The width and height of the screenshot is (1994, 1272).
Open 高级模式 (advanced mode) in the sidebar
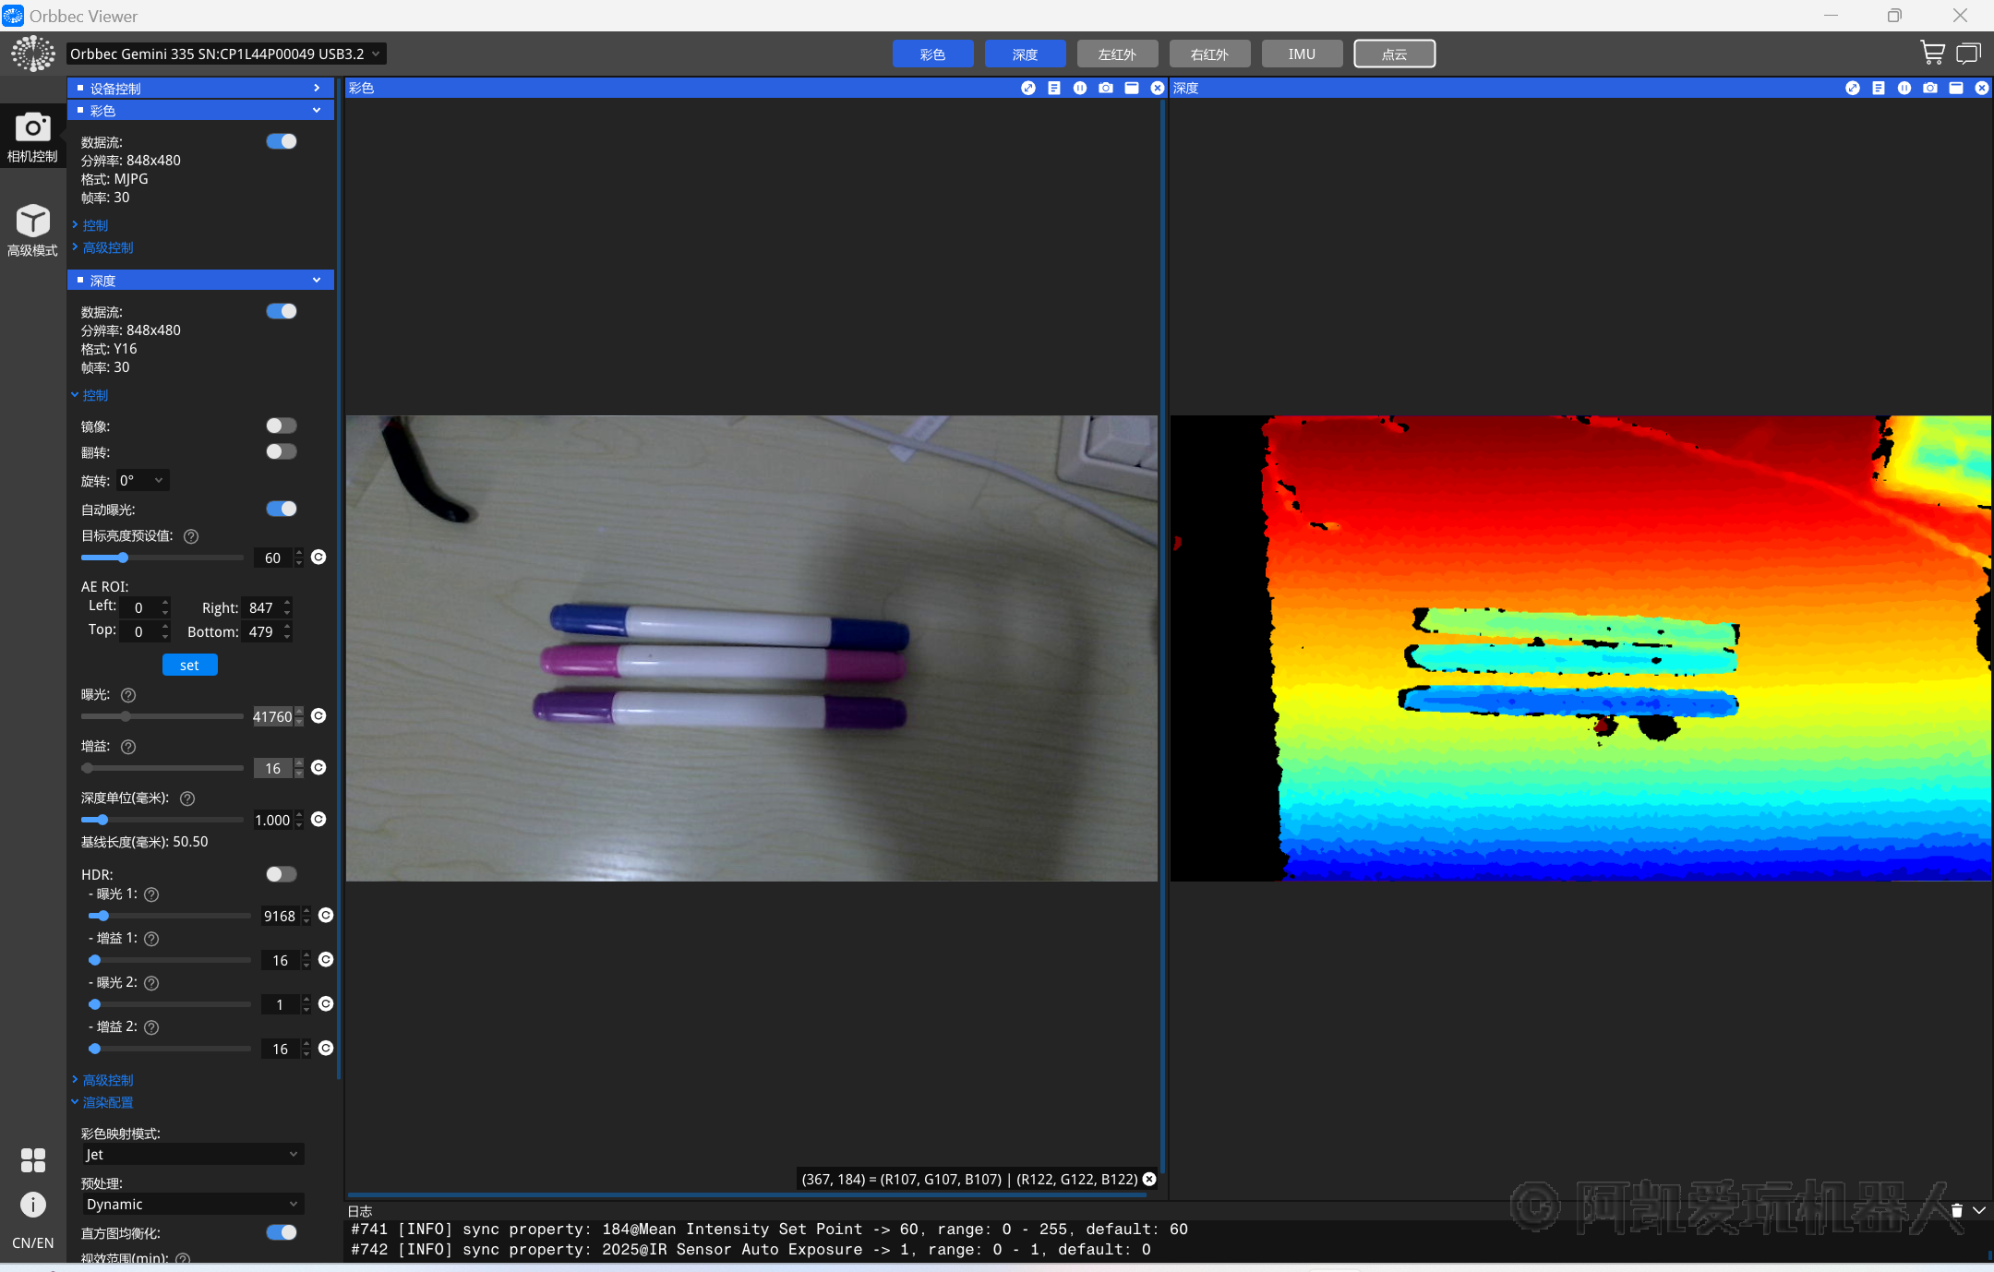pyautogui.click(x=32, y=231)
